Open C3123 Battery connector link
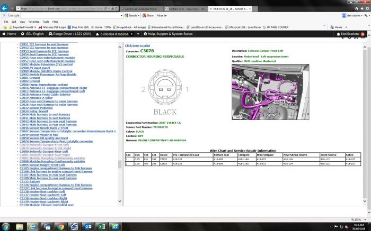The image size is (371, 231). point(30,182)
